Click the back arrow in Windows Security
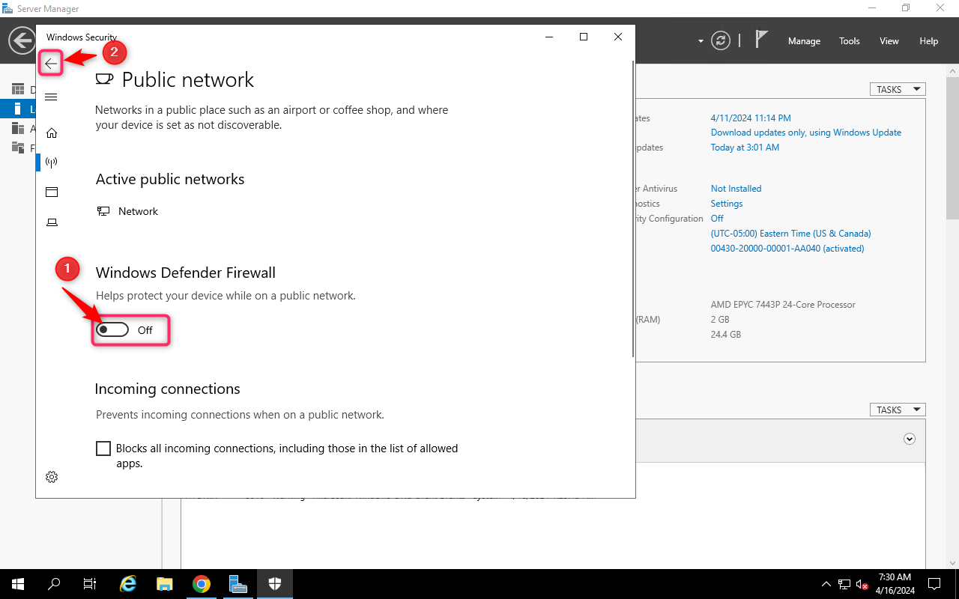Viewport: 959px width, 599px height. coord(51,64)
